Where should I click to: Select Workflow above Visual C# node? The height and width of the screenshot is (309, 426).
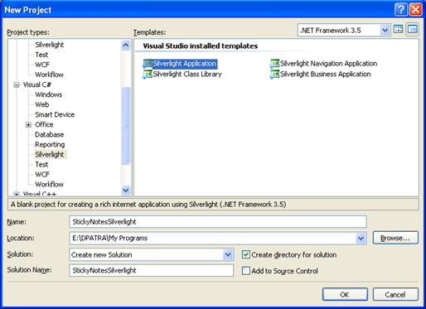click(49, 75)
